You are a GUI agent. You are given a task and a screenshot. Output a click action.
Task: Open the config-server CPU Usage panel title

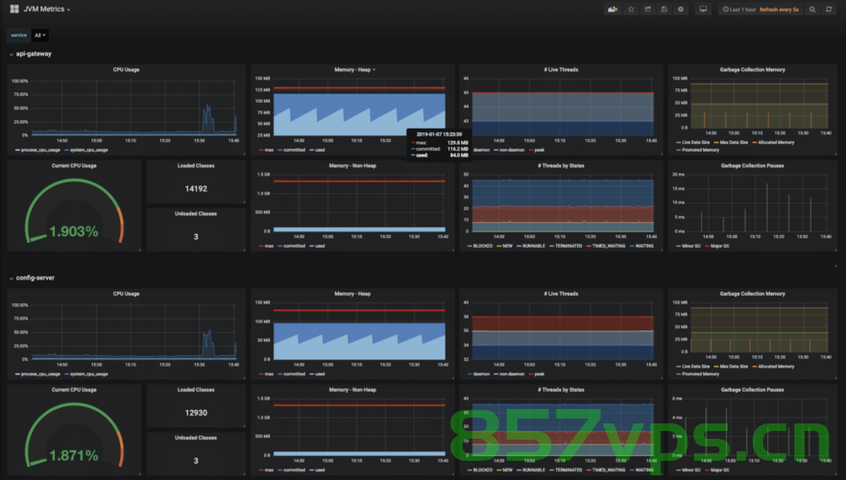[x=126, y=294]
